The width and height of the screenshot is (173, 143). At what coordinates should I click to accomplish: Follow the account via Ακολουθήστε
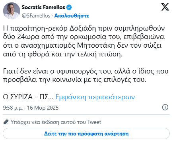(72, 16)
